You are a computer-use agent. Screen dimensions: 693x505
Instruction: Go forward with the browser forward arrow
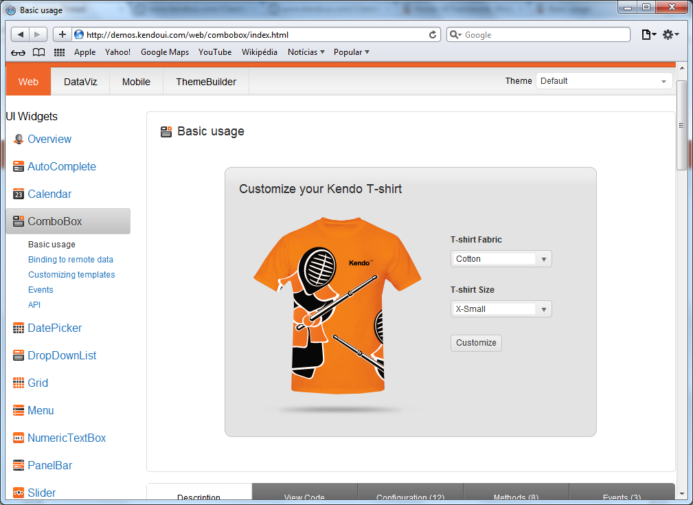click(x=38, y=34)
